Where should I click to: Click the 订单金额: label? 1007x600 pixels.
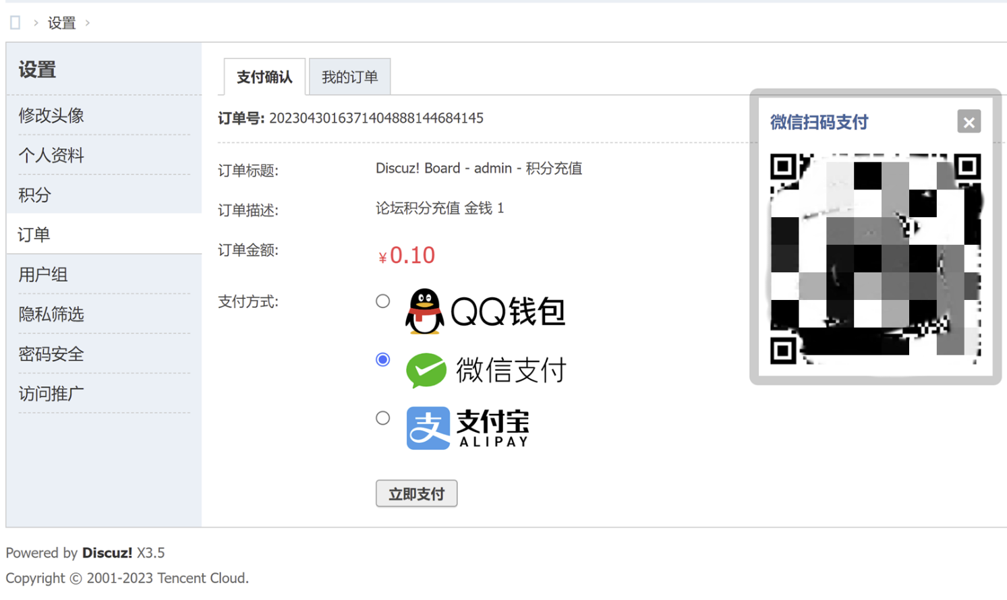[248, 250]
